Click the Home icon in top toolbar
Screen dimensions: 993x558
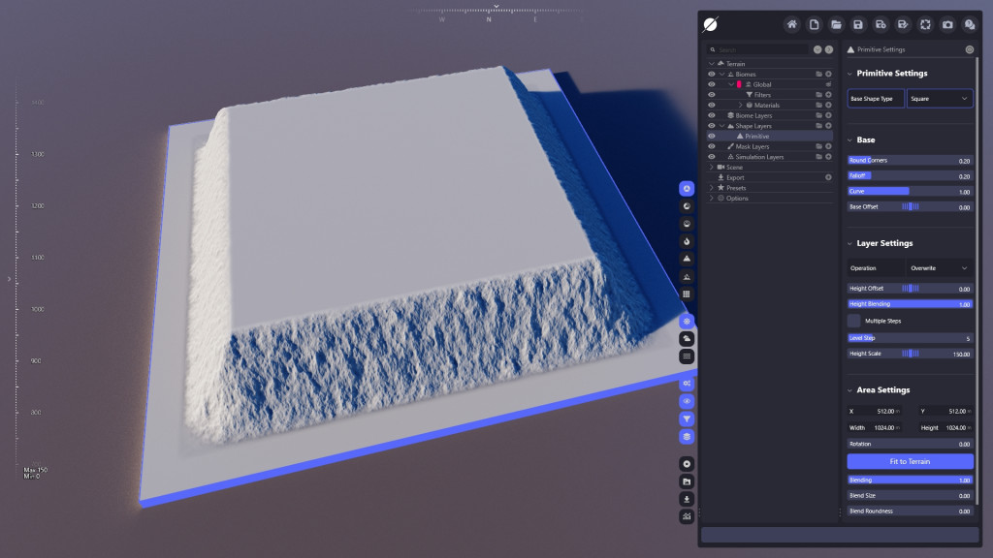[x=791, y=24]
